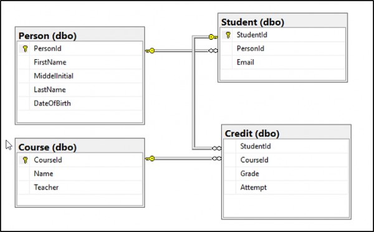Select the Grade column in Credit table
Viewport: 374px width, 232px height.
[x=286, y=173]
